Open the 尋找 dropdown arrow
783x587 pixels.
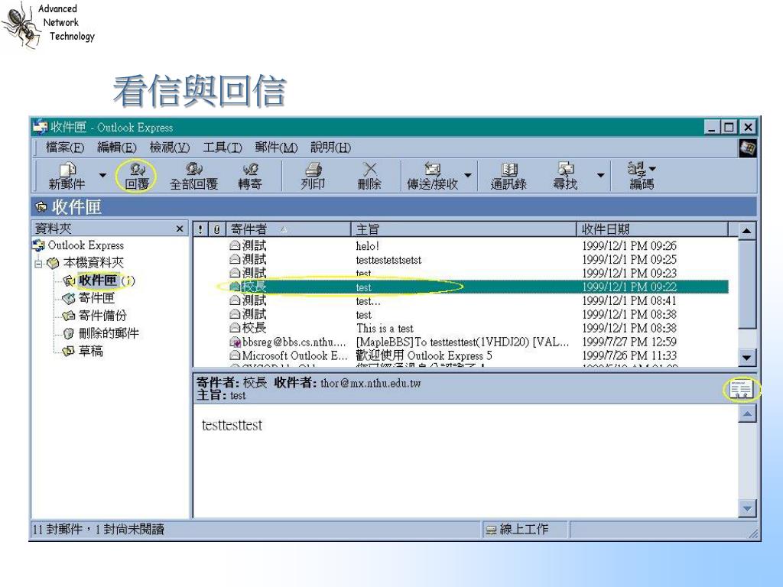point(601,175)
